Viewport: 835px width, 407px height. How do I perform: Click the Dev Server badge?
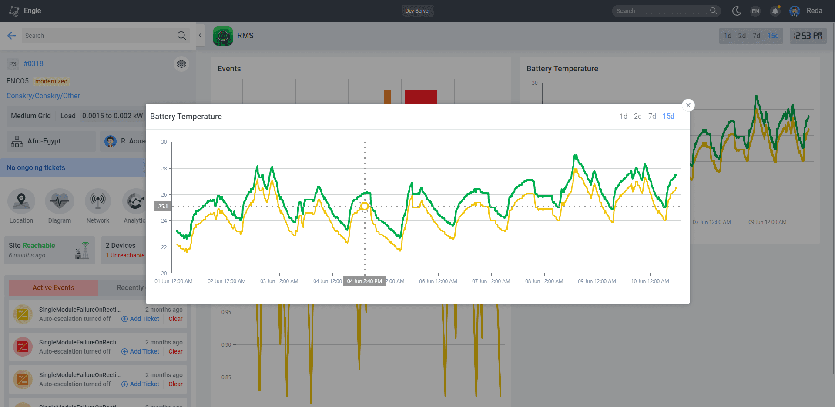[418, 11]
